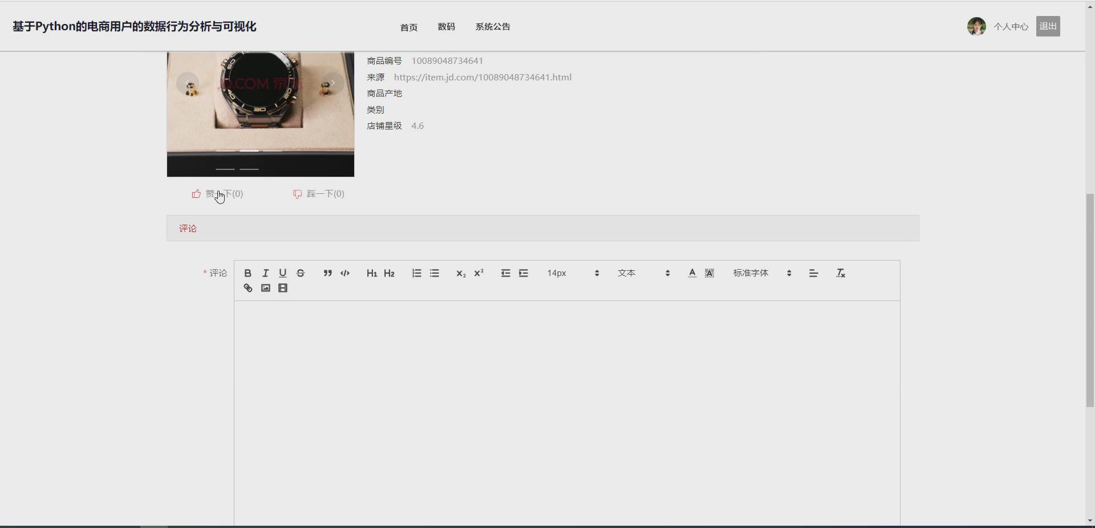Insert an image in comment
This screenshot has height=528, width=1095.
tap(265, 288)
